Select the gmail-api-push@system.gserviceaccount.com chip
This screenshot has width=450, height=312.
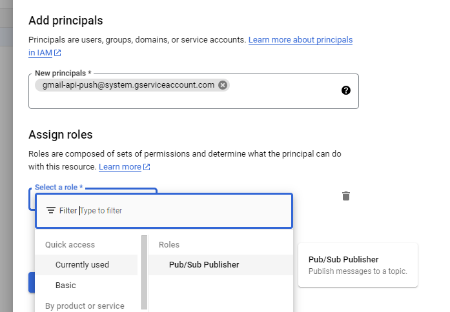[x=128, y=85]
